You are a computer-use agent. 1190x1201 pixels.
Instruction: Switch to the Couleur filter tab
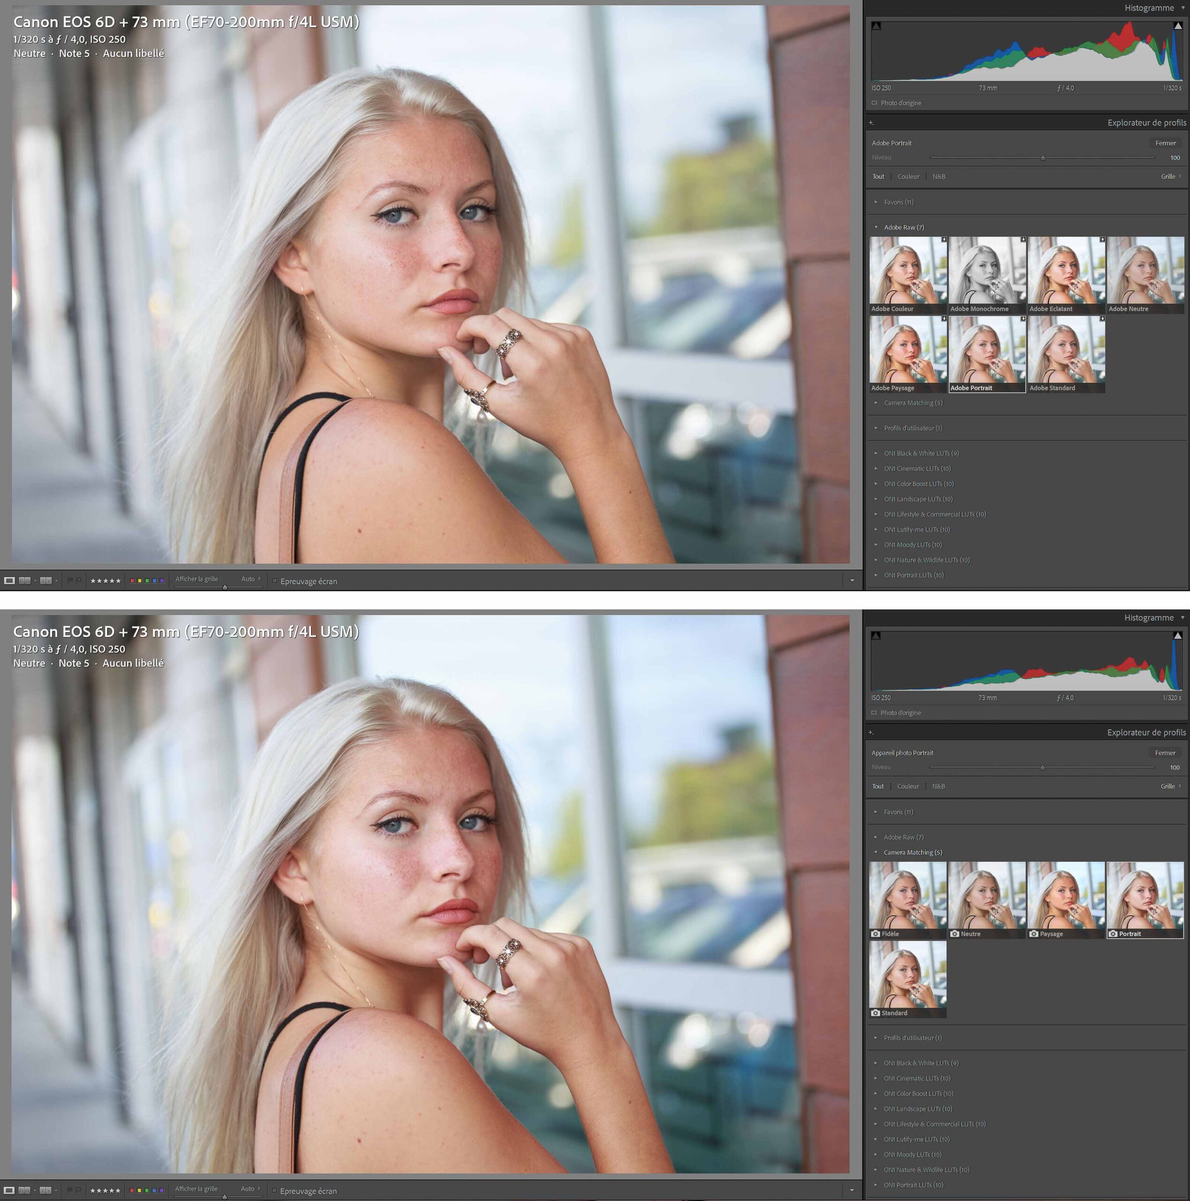coord(908,176)
